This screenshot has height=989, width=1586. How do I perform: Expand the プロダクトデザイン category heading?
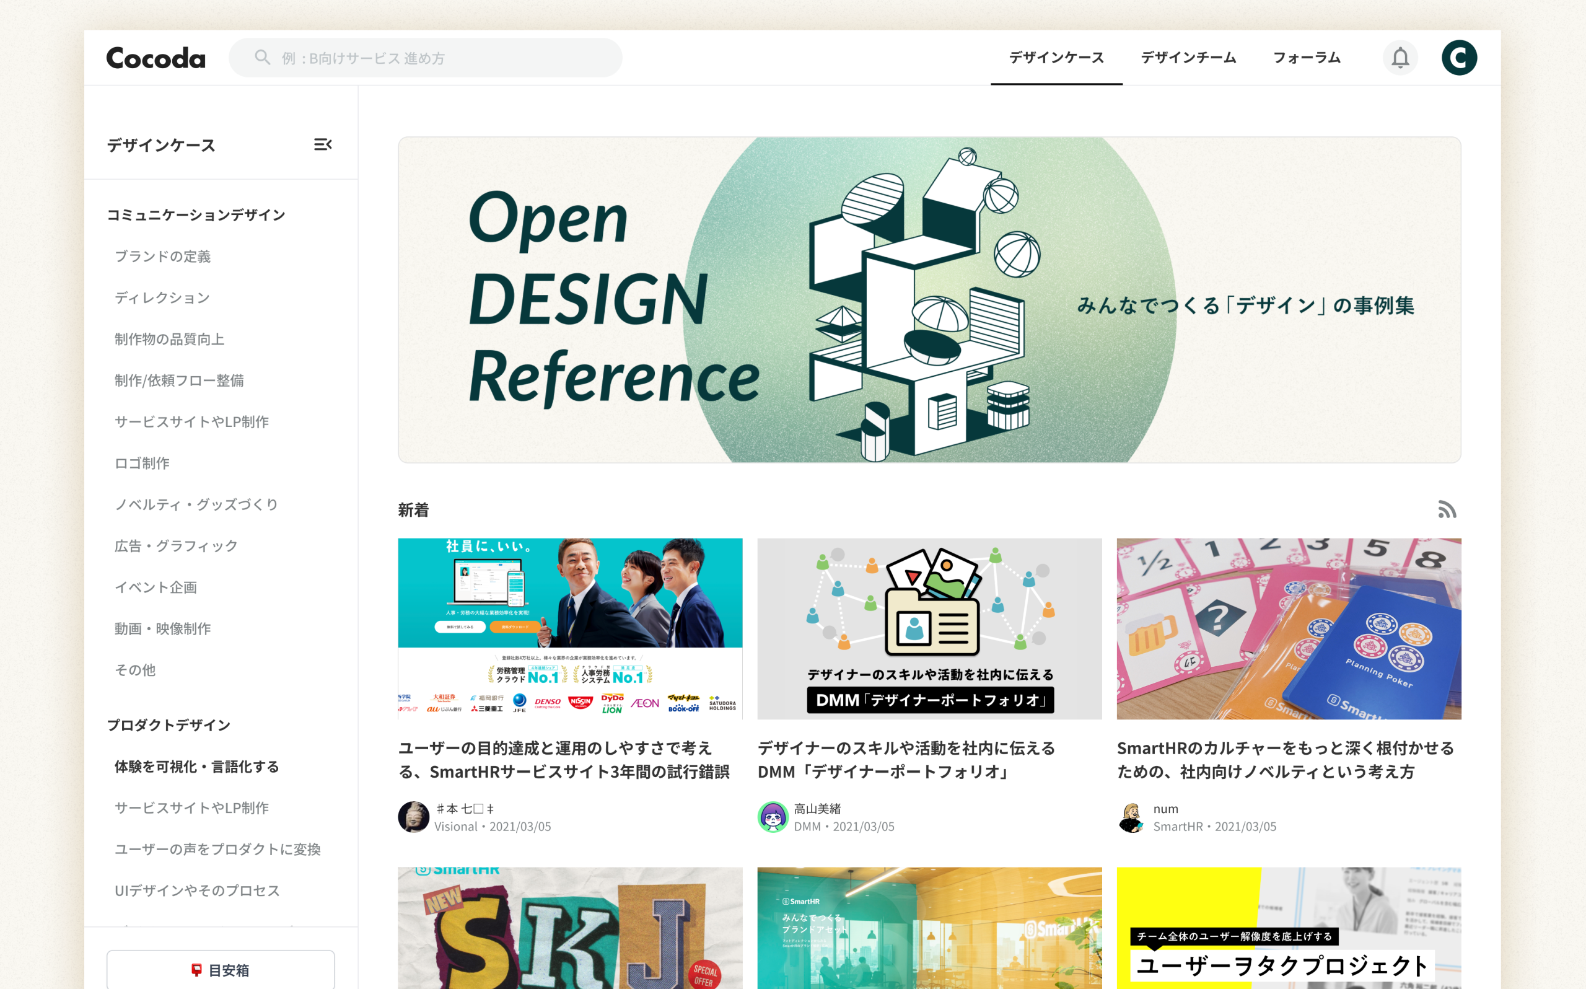tap(169, 725)
